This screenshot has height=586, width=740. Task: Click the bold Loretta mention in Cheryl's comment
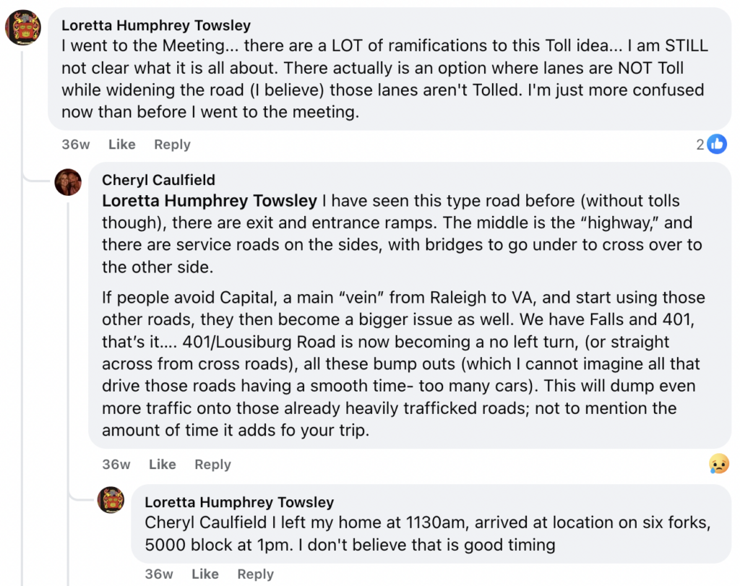210,201
